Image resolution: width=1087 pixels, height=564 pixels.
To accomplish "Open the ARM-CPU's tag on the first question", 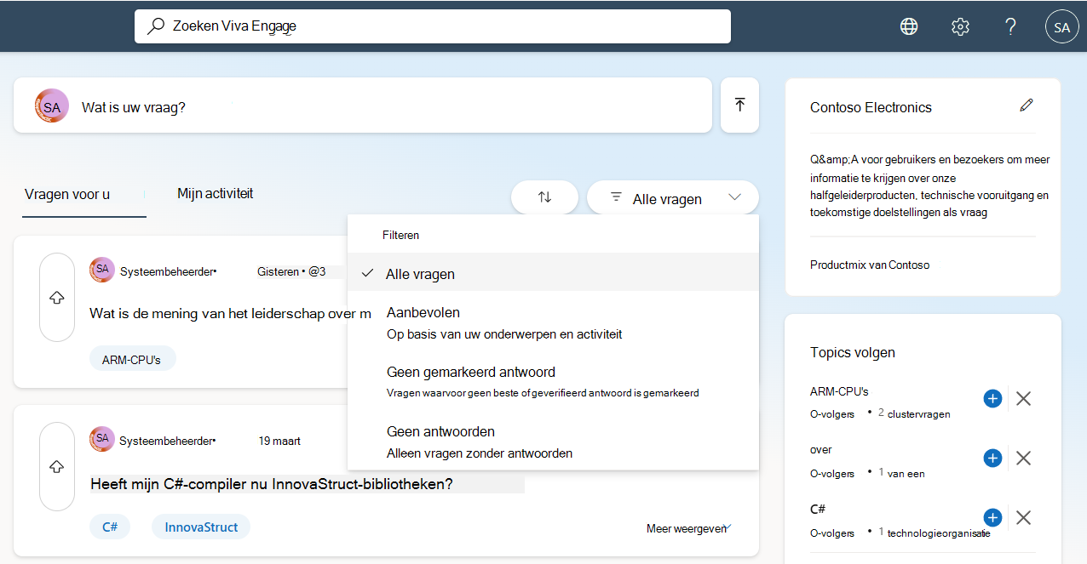I will [131, 359].
